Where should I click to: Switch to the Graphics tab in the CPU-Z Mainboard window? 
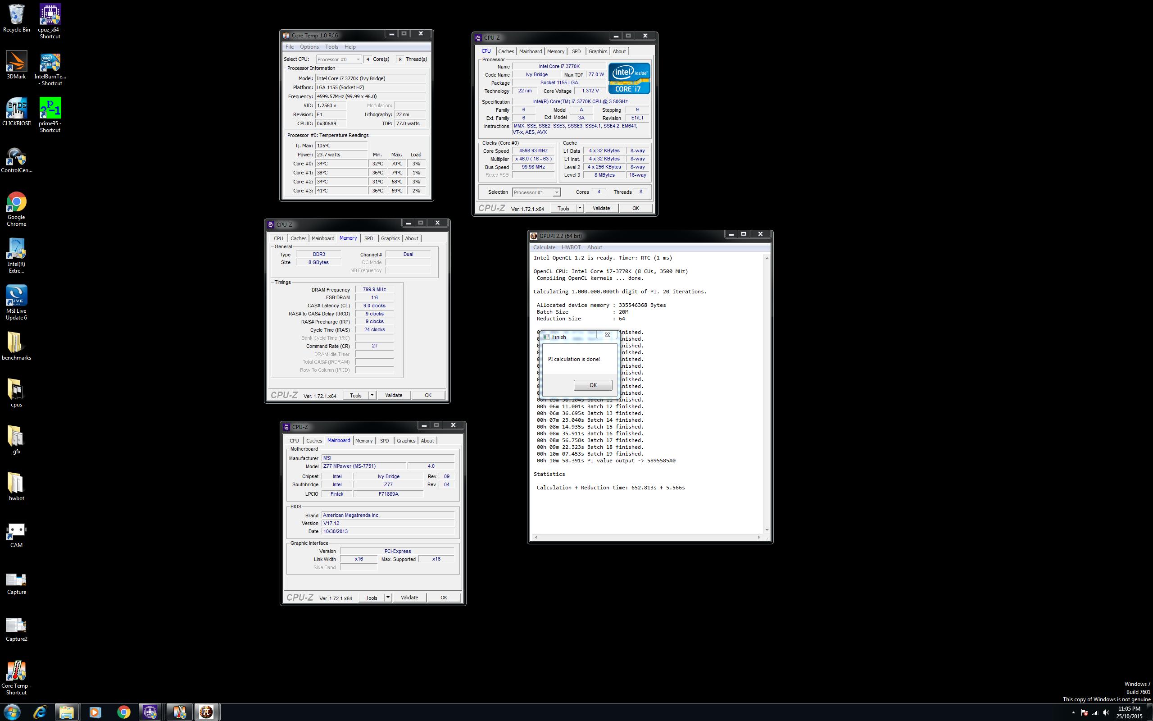point(406,441)
